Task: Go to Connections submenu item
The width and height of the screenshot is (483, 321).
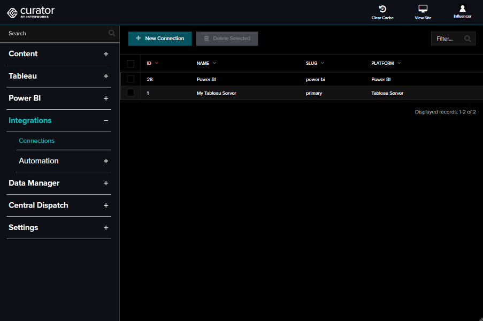Action: click(x=37, y=141)
